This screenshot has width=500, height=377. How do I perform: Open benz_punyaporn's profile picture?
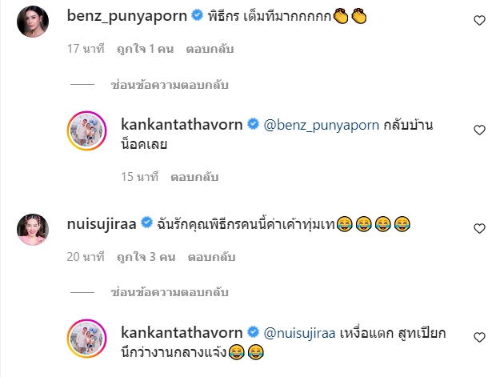pos(33,22)
